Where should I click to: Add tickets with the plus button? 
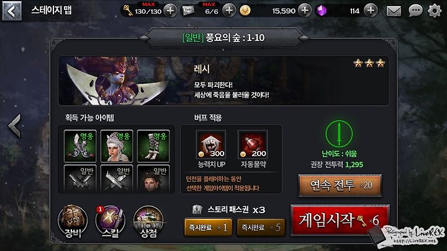click(229, 11)
